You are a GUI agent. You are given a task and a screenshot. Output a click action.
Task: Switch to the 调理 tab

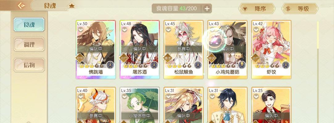pyautogui.click(x=29, y=44)
